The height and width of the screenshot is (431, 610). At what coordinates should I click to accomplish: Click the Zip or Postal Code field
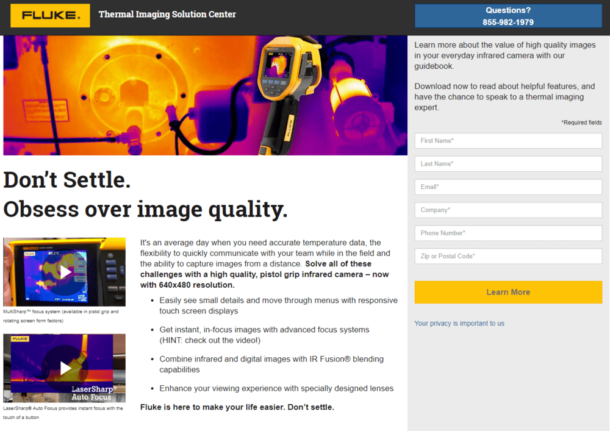(508, 256)
